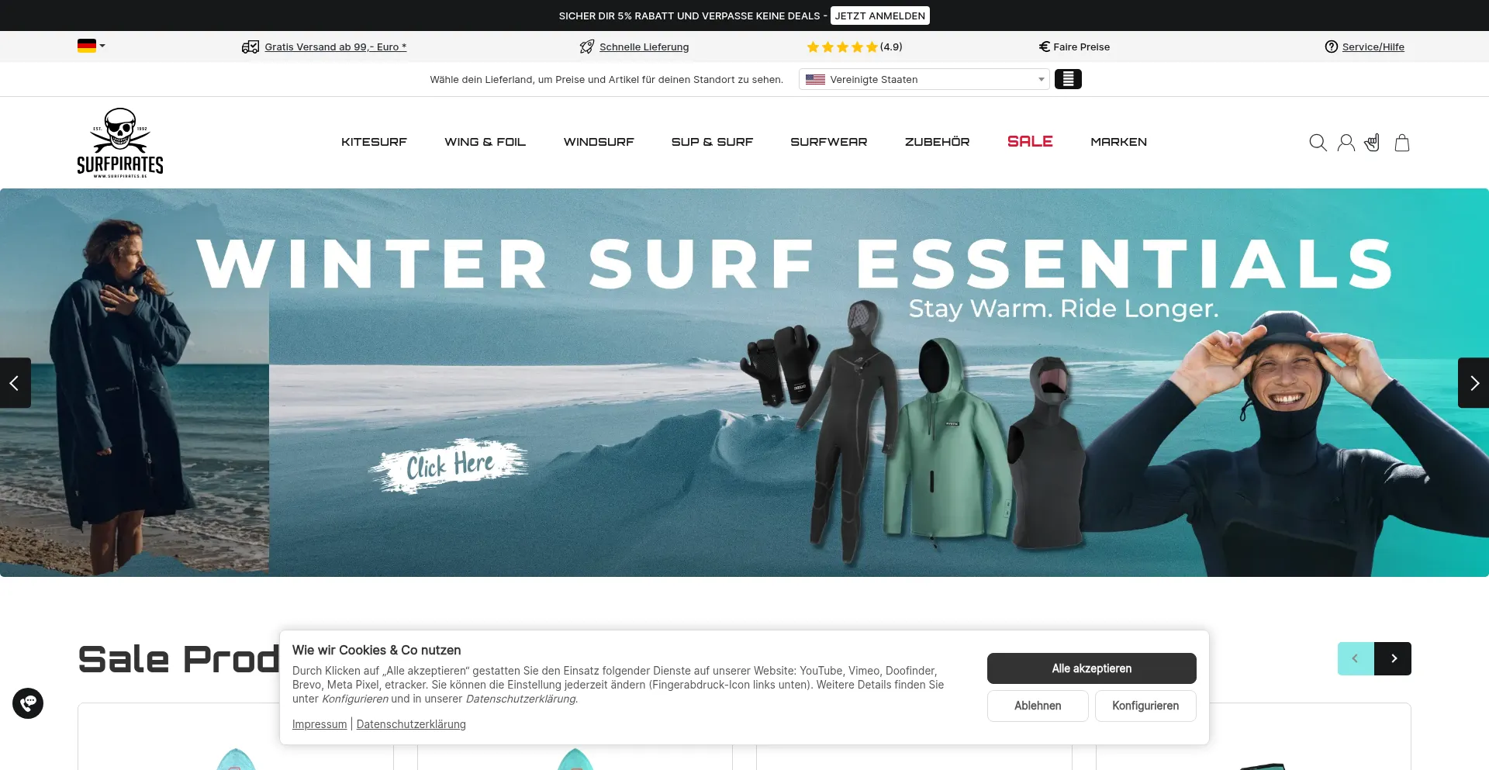The width and height of the screenshot is (1489, 770).
Task: Open the shaka hand wishlist icon
Action: [x=1373, y=143]
